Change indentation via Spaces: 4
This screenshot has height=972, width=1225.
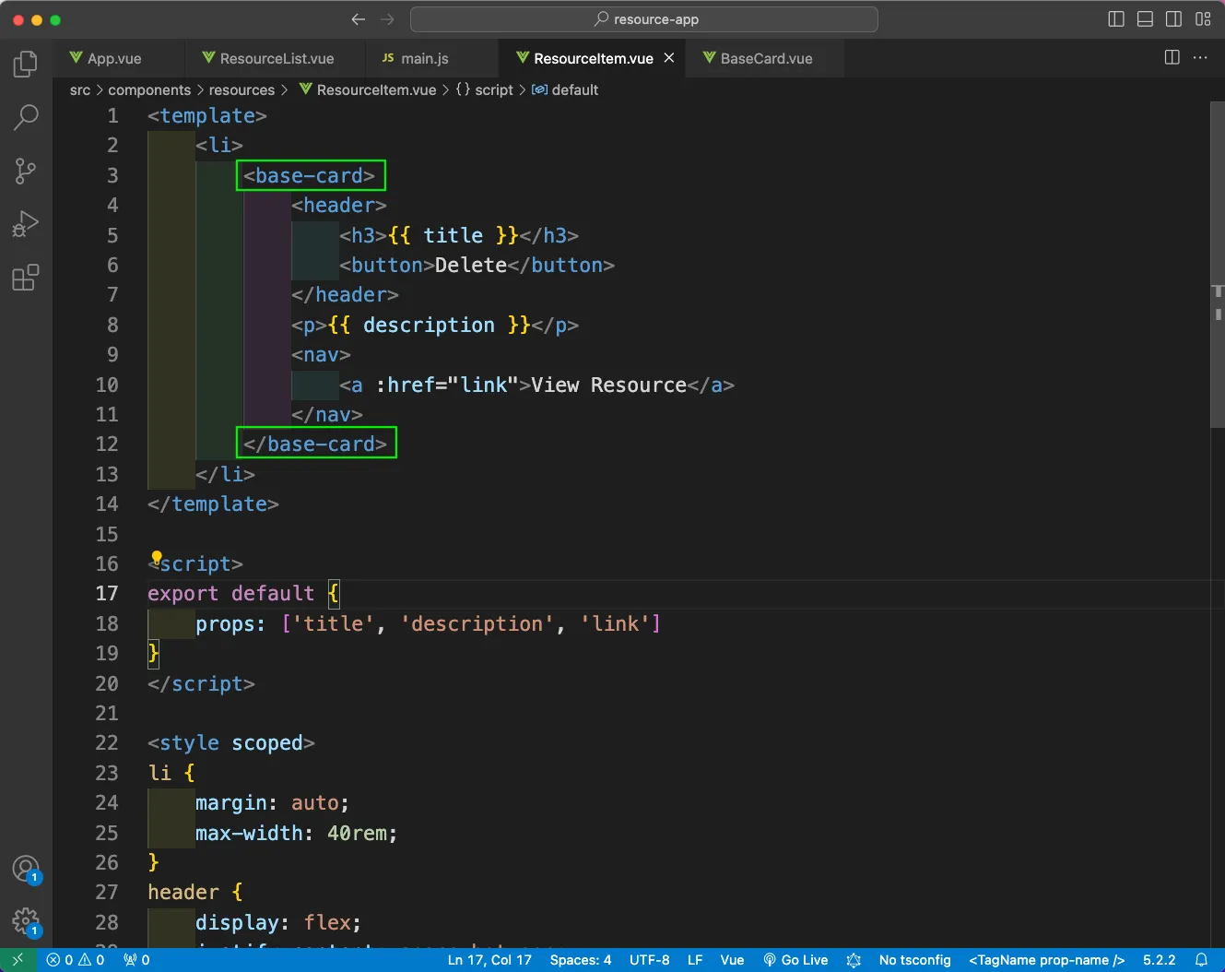[581, 960]
